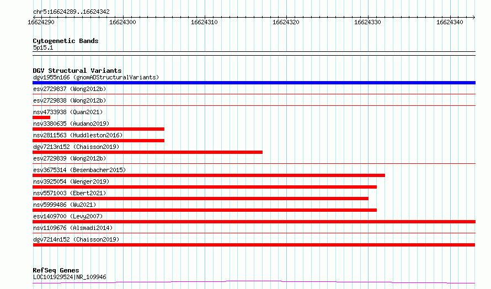Click ruler position 16624320

286,22
